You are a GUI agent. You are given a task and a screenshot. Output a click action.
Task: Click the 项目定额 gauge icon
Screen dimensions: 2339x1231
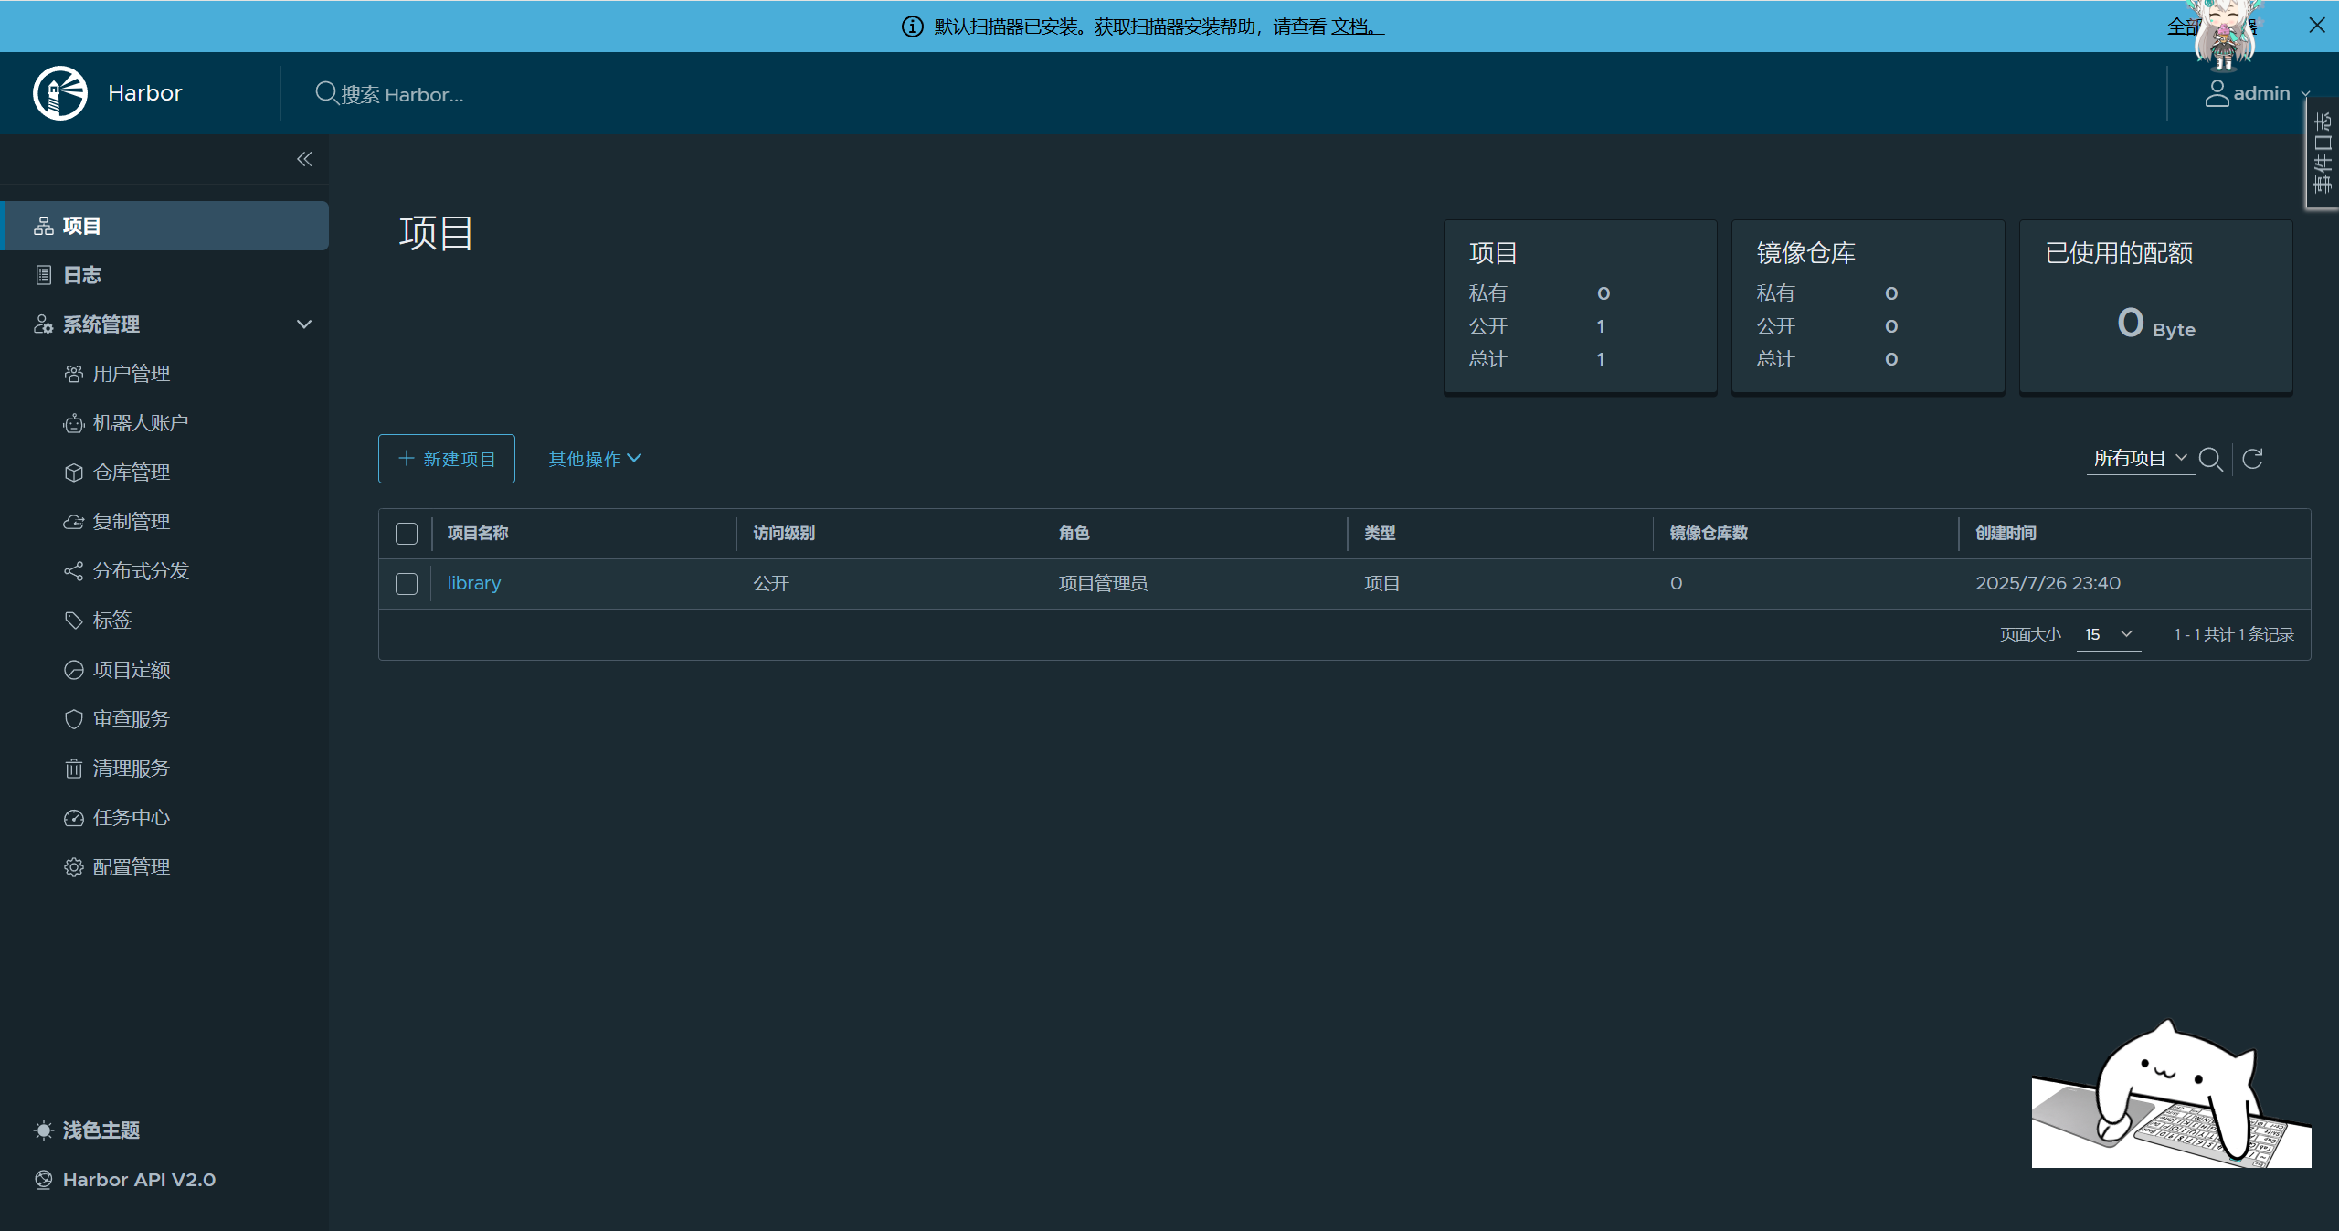(x=74, y=670)
